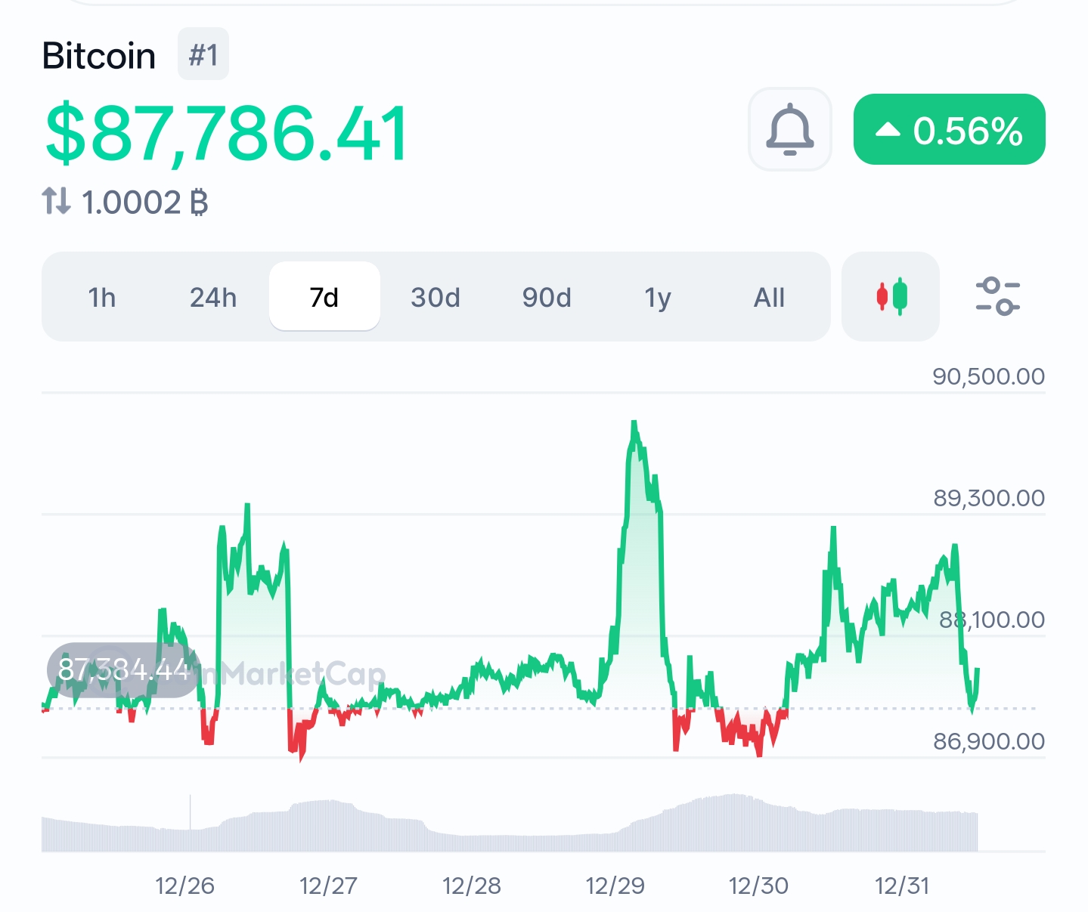Tap the $87,786.41 price value
The height and width of the screenshot is (912, 1088).
(227, 134)
